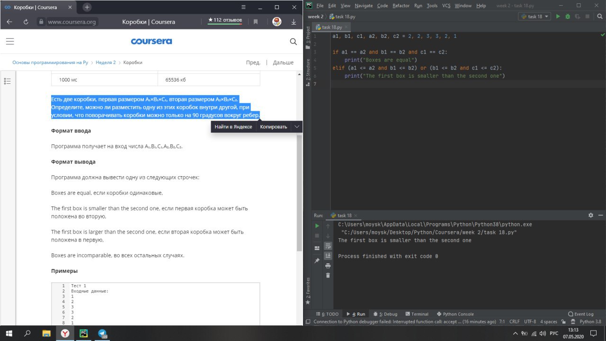Open the Navigate menu in PyCharm

[x=364, y=6]
